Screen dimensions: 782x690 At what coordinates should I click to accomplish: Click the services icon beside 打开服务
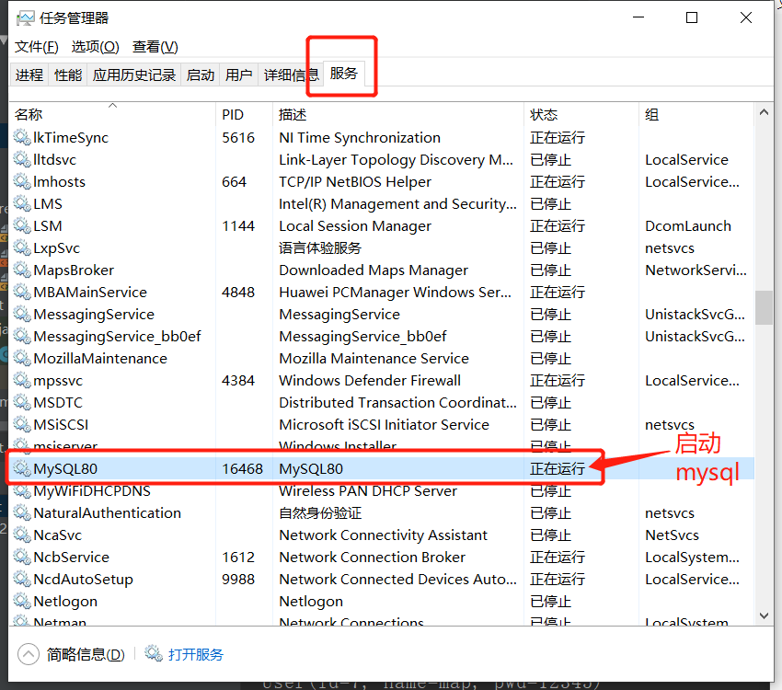click(x=154, y=654)
